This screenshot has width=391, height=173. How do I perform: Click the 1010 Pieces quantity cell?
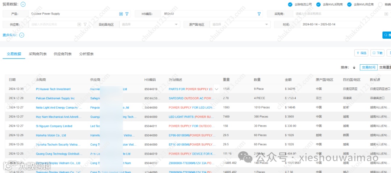(262, 108)
